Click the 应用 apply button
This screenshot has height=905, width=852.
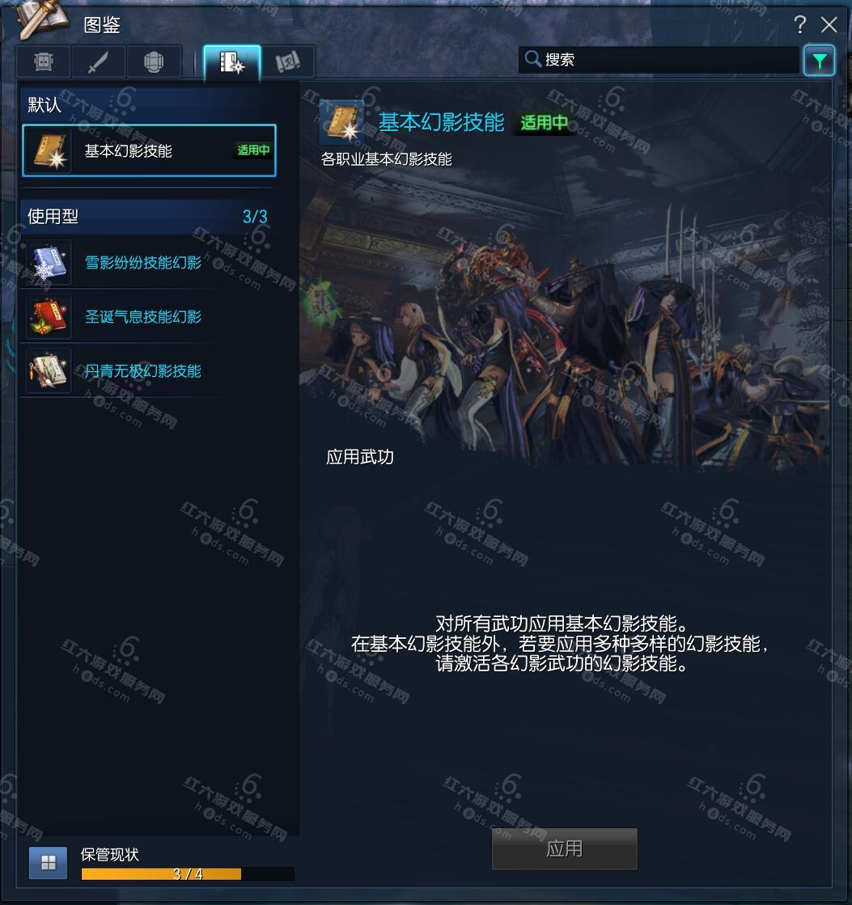pyautogui.click(x=565, y=848)
